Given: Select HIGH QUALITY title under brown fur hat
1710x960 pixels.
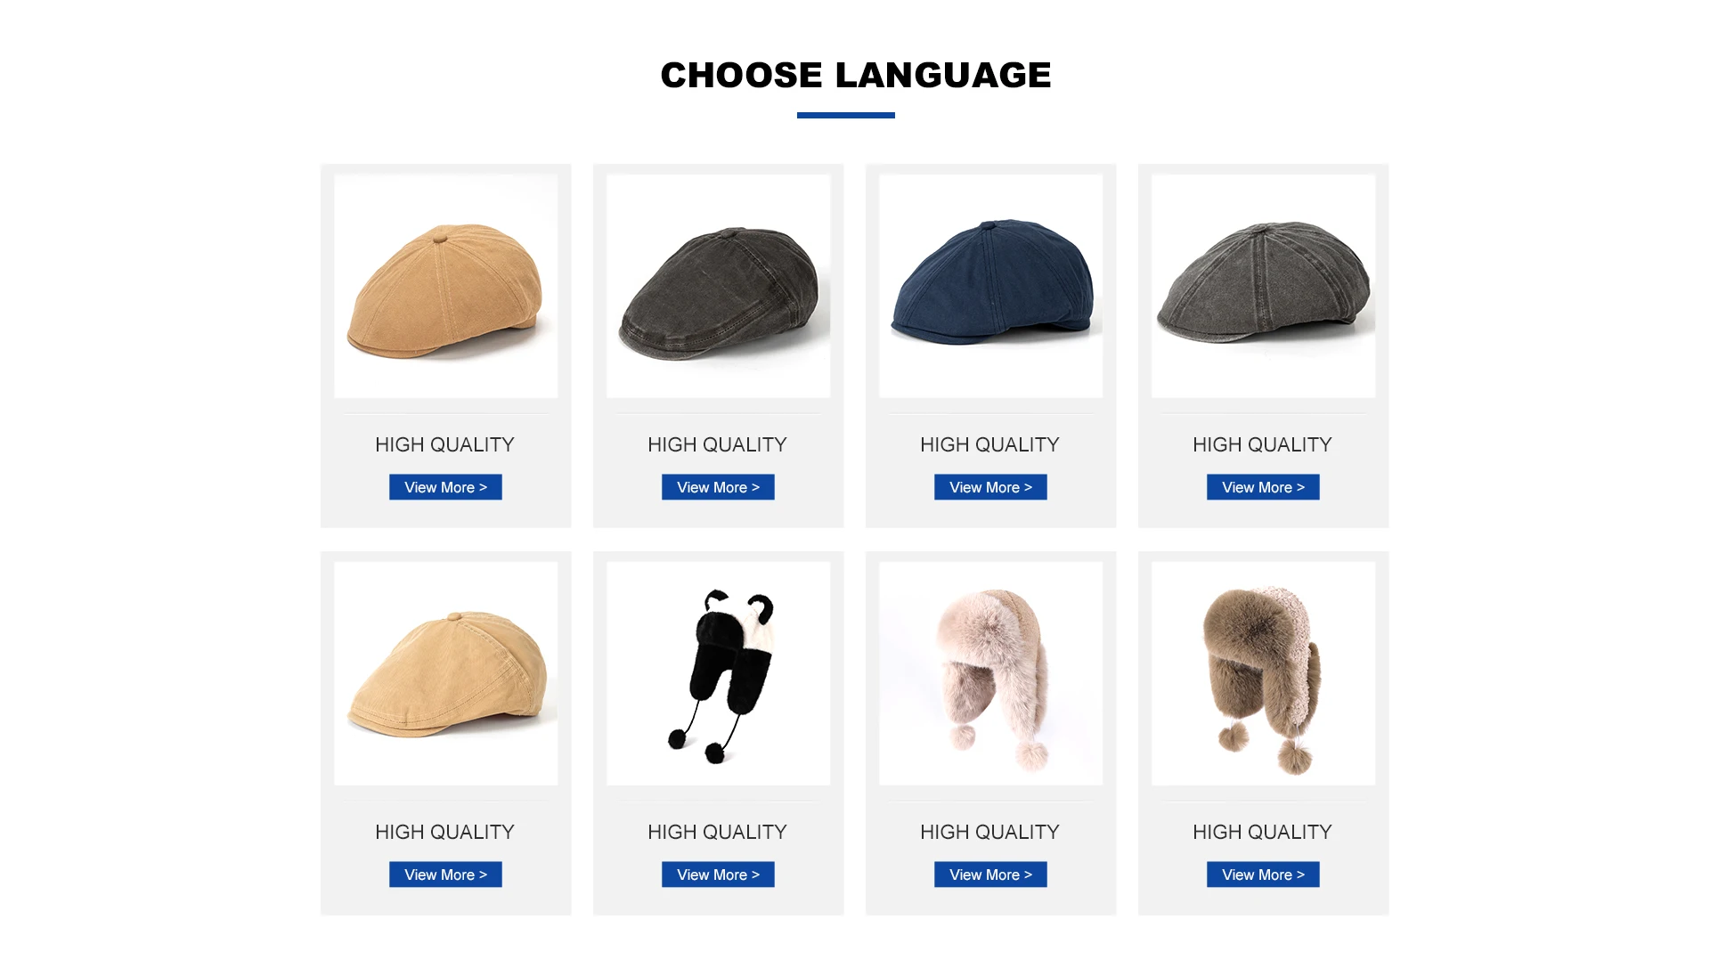Looking at the screenshot, I should tap(1262, 832).
